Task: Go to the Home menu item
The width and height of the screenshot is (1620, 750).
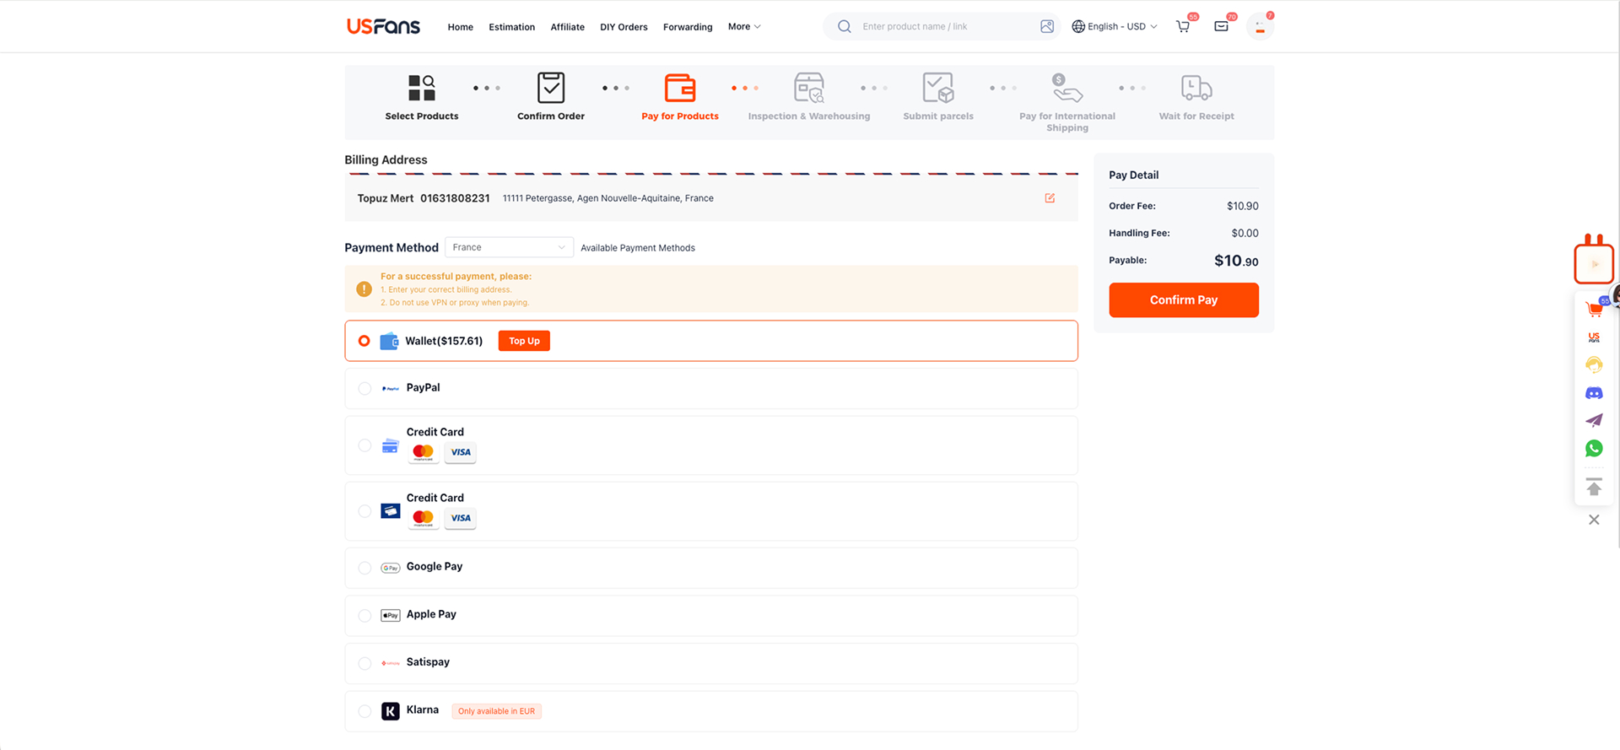Action: tap(460, 27)
